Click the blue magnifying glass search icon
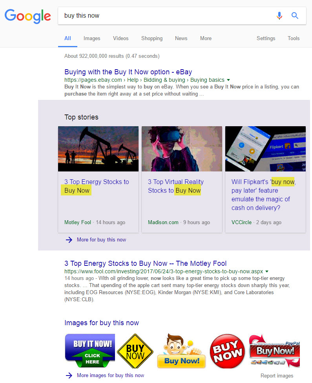This screenshot has height=383, width=312. (295, 16)
